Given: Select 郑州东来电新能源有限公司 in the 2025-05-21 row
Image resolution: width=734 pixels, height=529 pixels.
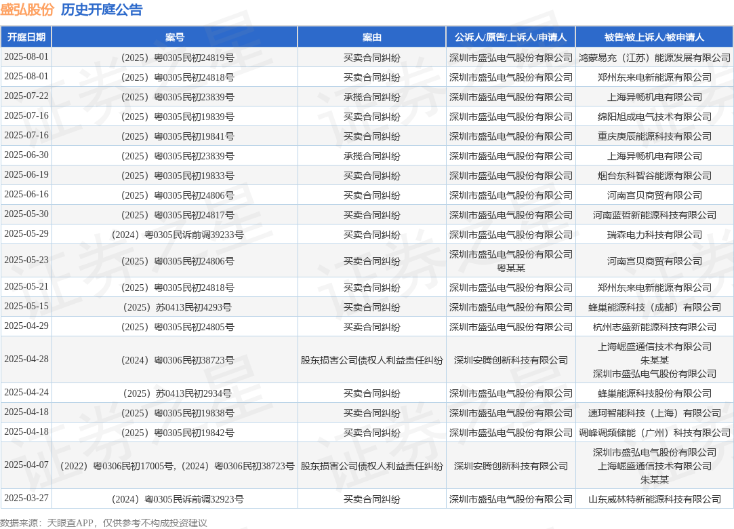Looking at the screenshot, I should pyautogui.click(x=655, y=288).
